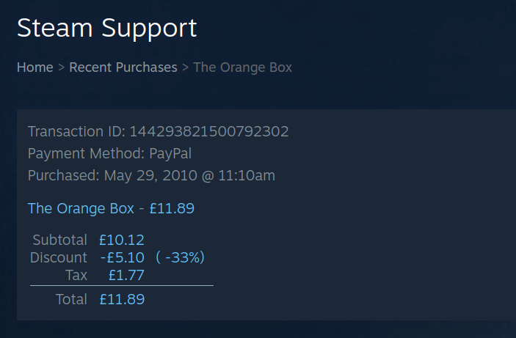The image size is (516, 338).
Task: Click the first breadcrumb separator arrow after Home
Action: [61, 67]
